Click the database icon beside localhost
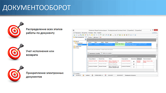Image resolution: width=166 pixels, height=93 pixels. click(83, 75)
